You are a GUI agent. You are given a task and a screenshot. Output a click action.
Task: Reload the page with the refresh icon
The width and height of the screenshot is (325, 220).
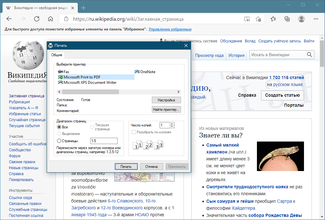click(37, 19)
